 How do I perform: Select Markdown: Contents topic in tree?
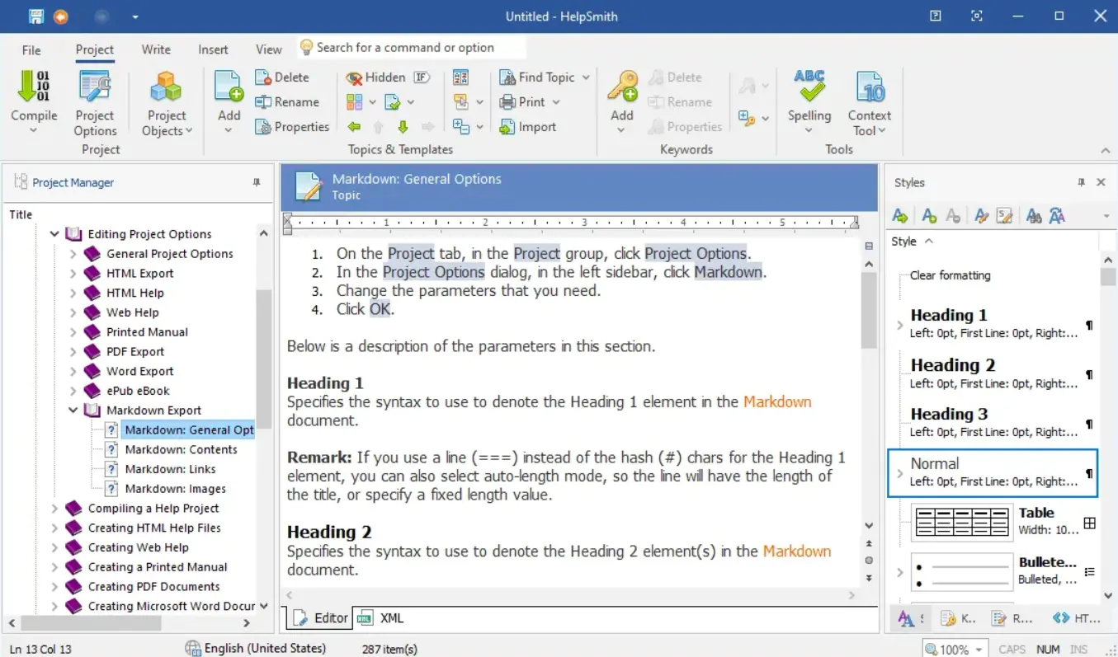(181, 449)
